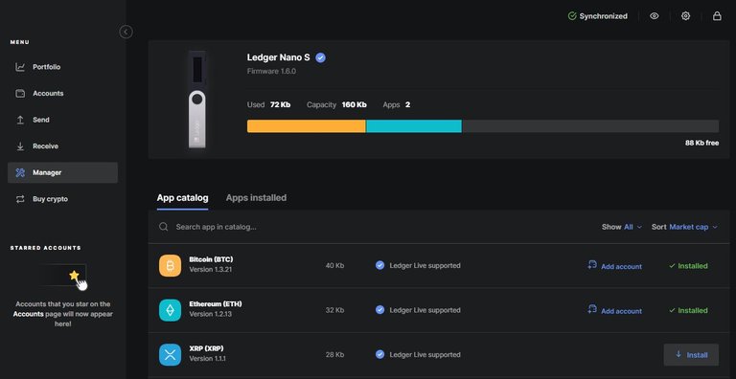Image resolution: width=736 pixels, height=379 pixels.
Task: Open settings via the gear icon
Action: coord(686,16)
